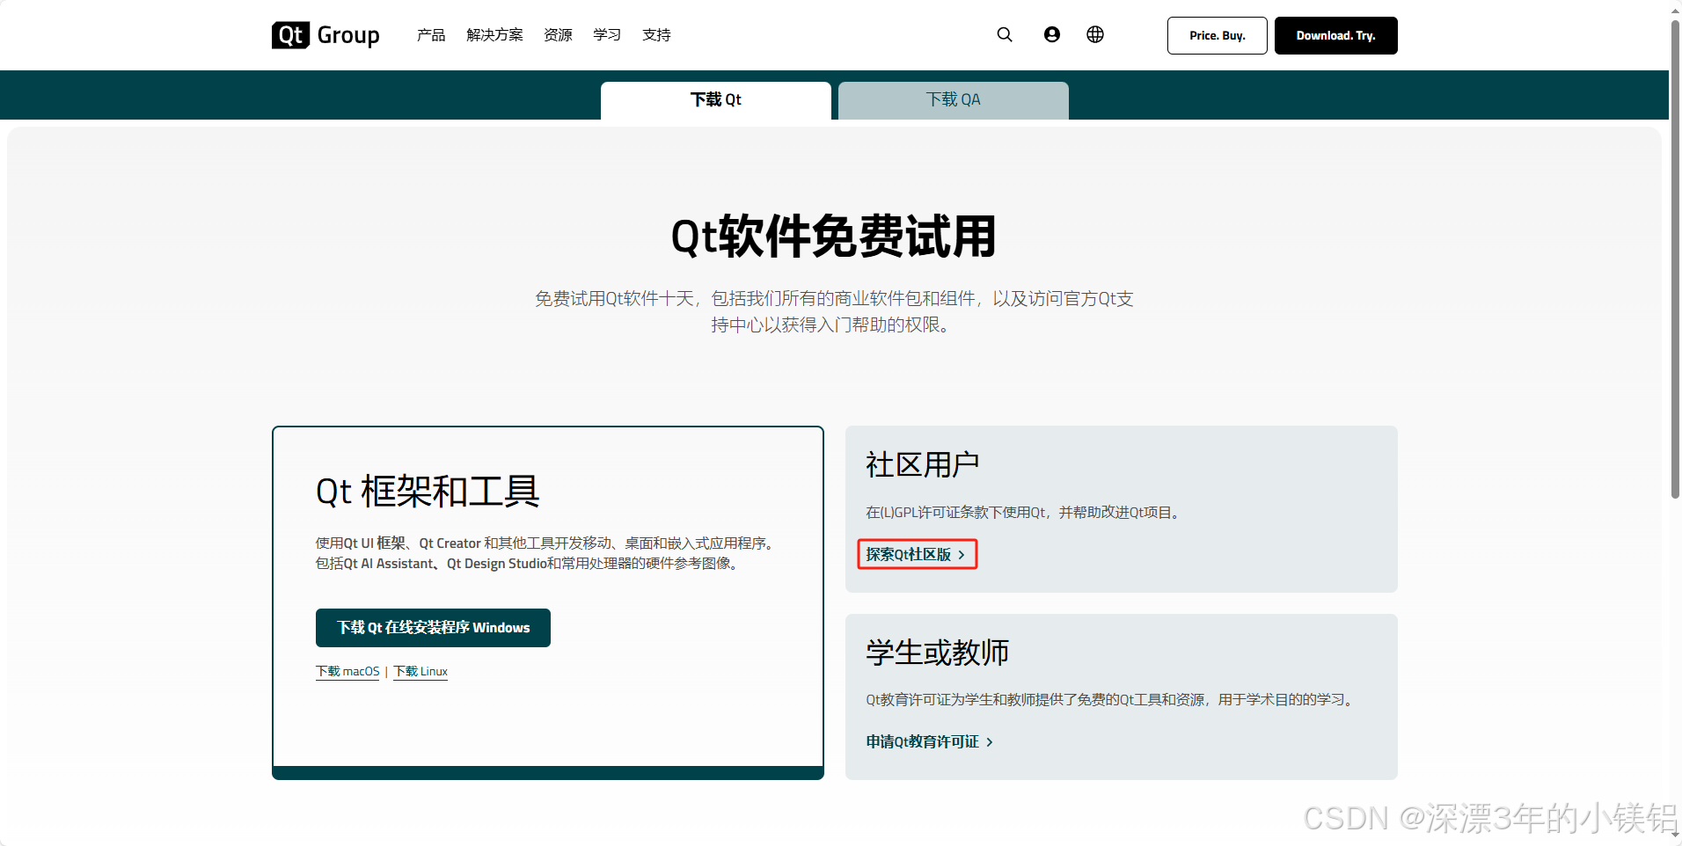The image size is (1682, 846).
Task: Click the 社区用户 card title
Action: point(922,464)
